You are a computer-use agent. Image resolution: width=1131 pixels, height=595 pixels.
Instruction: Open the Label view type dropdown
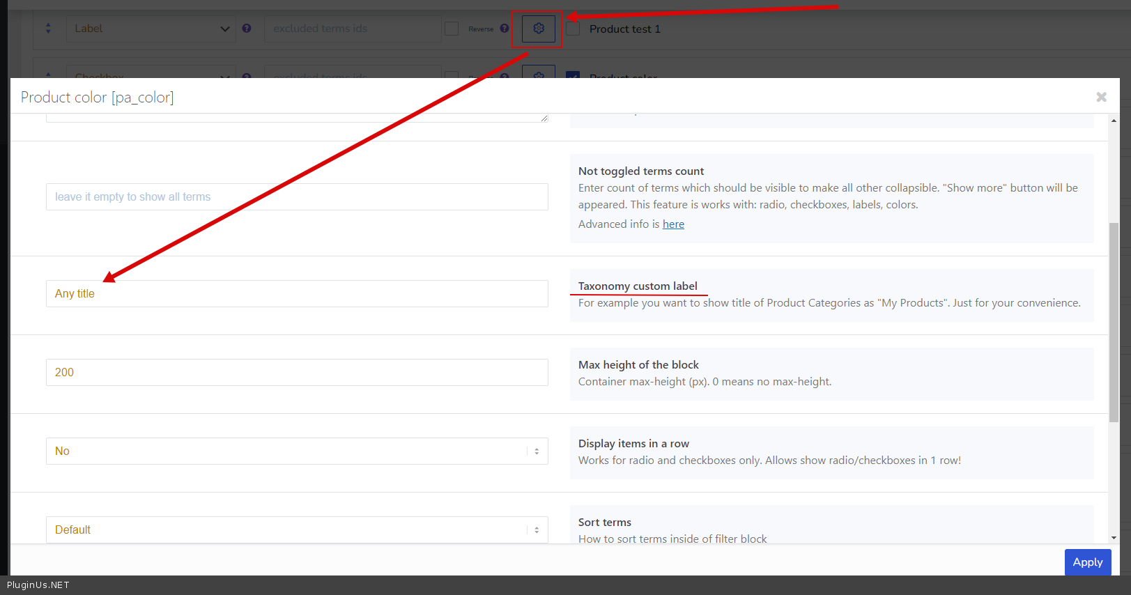point(151,29)
